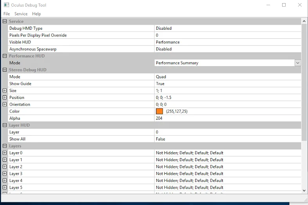Open the Service menu
Image resolution: width=308 pixels, height=205 pixels.
point(21,14)
